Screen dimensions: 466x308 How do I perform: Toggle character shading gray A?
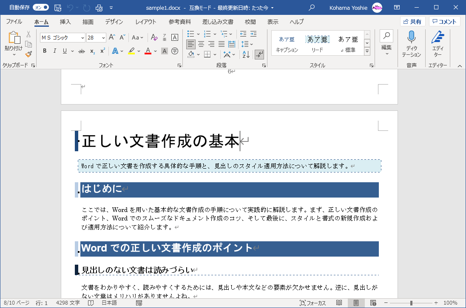[x=165, y=51]
